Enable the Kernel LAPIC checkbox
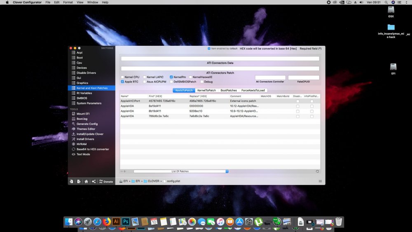Image resolution: width=412 pixels, height=232 pixels. pyautogui.click(x=145, y=77)
